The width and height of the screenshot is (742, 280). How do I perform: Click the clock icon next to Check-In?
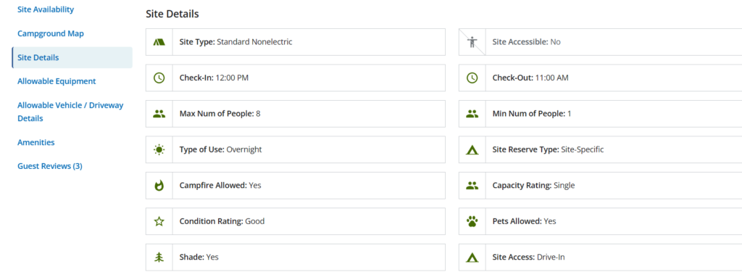click(159, 78)
